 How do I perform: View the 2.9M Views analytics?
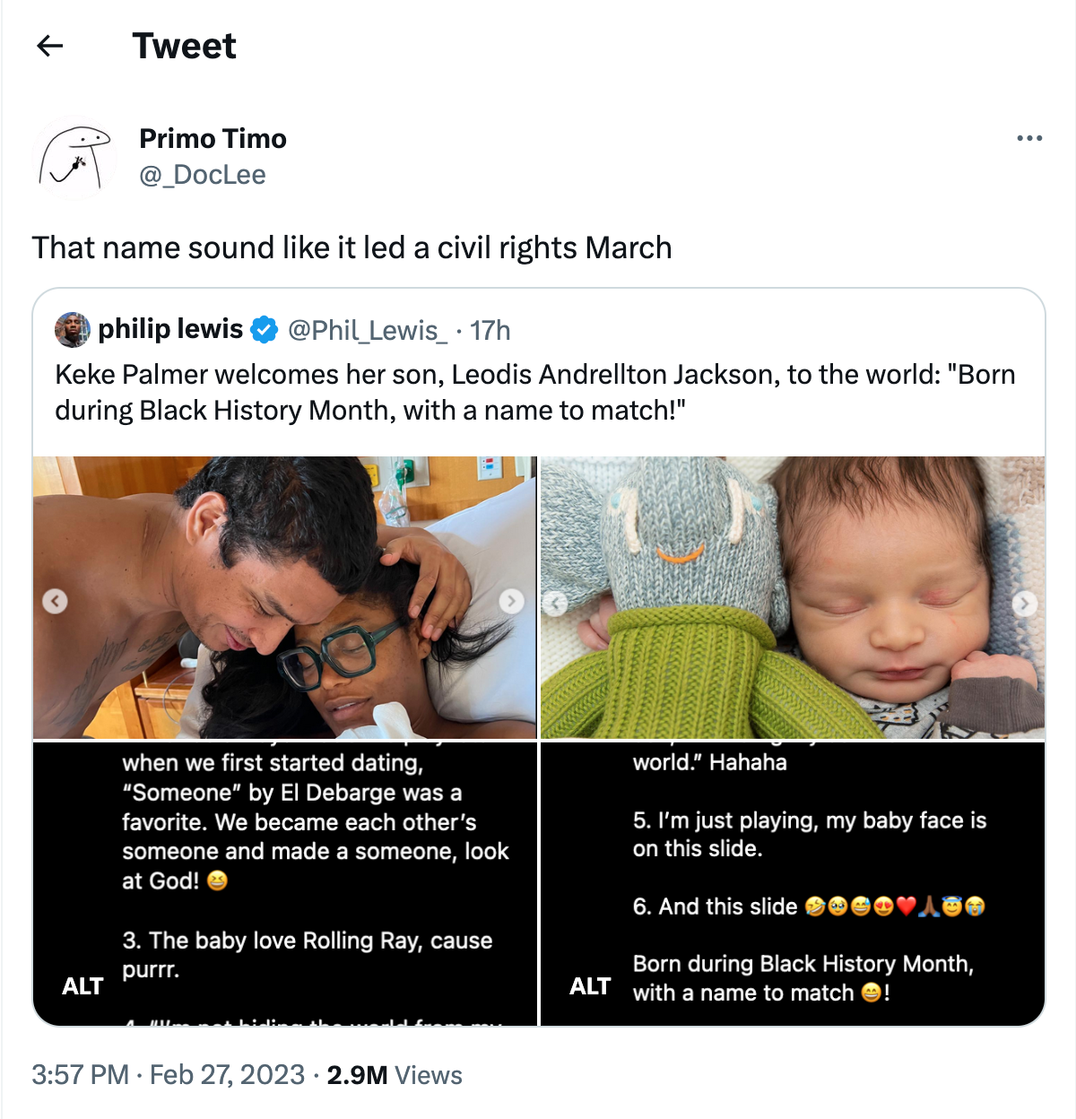(395, 1074)
